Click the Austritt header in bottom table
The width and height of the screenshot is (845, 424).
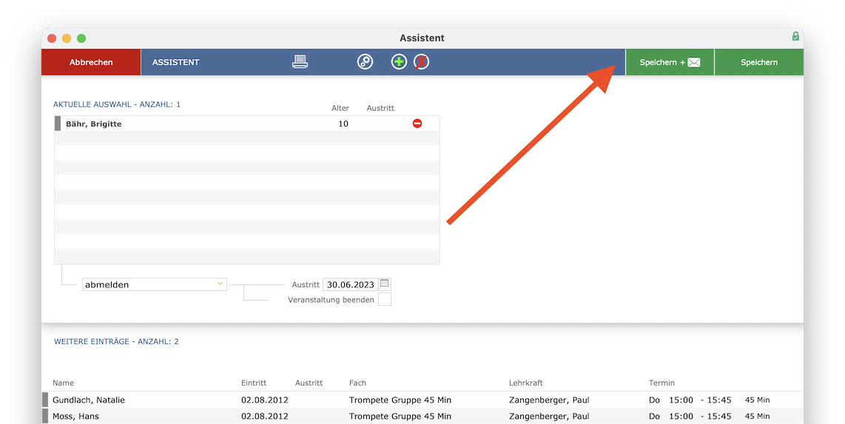[x=309, y=383]
